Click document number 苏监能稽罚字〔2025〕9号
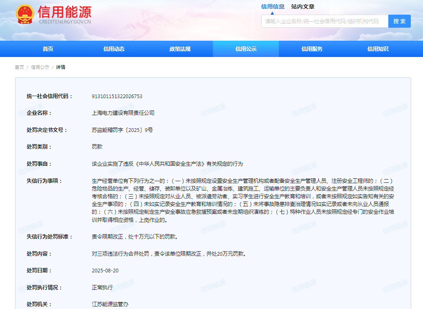This screenshot has height=309, width=423. click(x=122, y=130)
